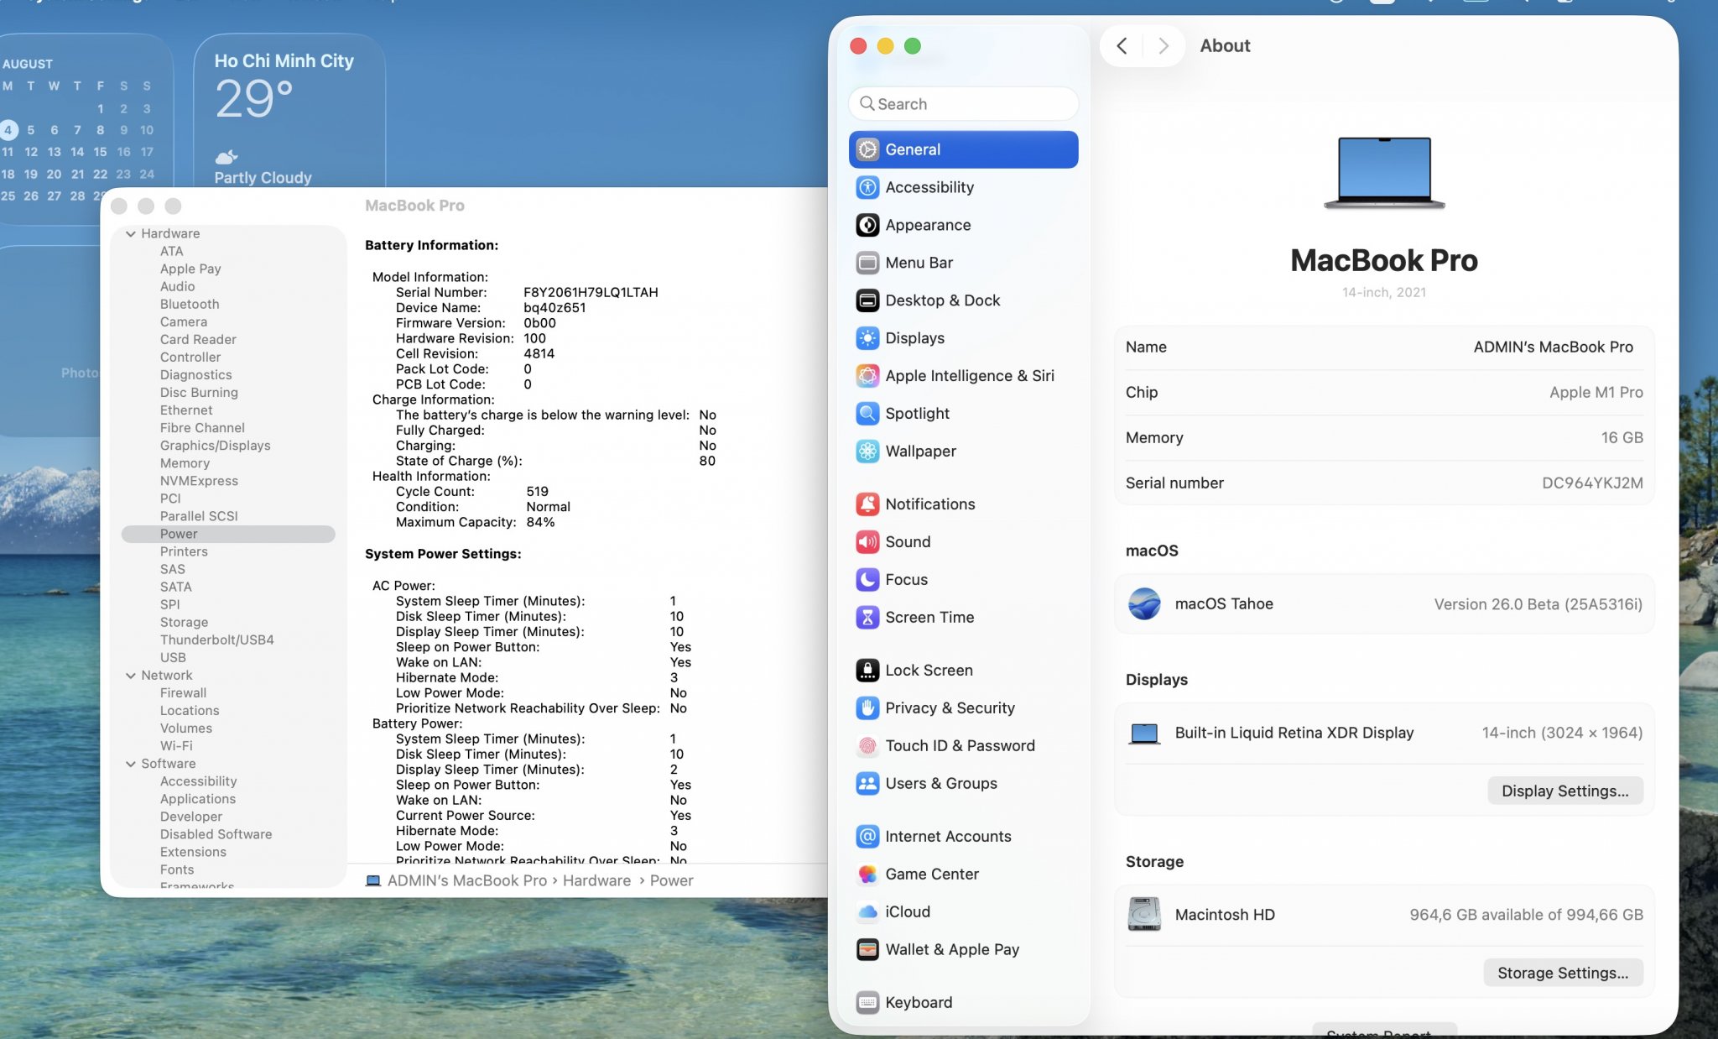This screenshot has width=1718, height=1039.
Task: Open the Focus settings icon
Action: [867, 580]
